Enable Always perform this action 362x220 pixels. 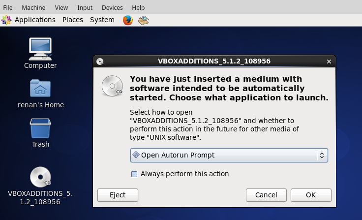pos(134,174)
